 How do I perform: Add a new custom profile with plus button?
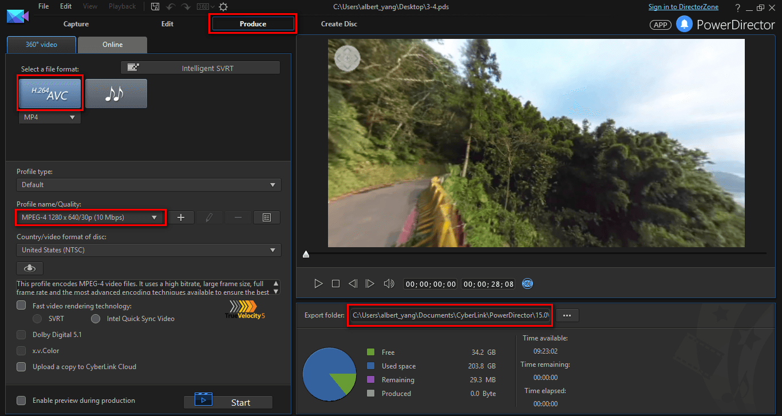pyautogui.click(x=181, y=217)
